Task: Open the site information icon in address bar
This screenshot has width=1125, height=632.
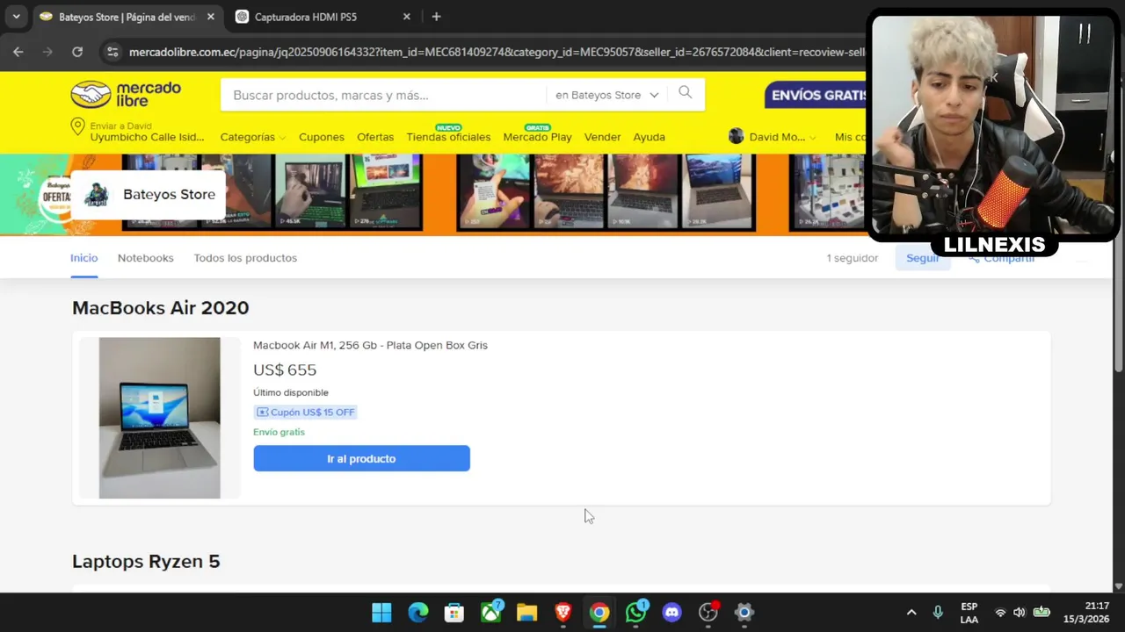Action: (112, 52)
